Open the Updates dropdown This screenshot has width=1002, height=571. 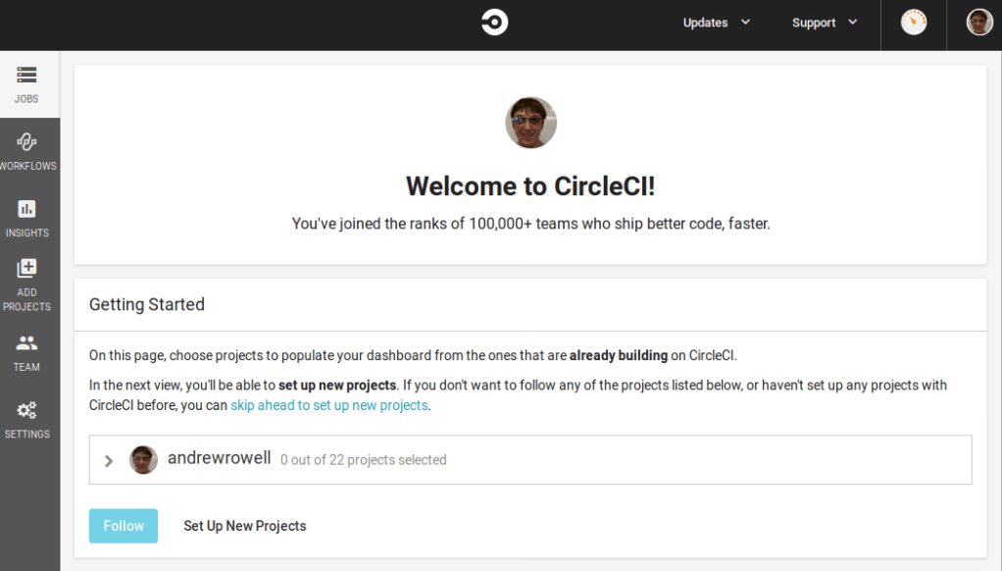(x=717, y=23)
